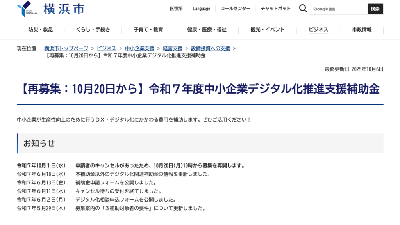Select the 防災・救急 navigation menu

pyautogui.click(x=41, y=30)
